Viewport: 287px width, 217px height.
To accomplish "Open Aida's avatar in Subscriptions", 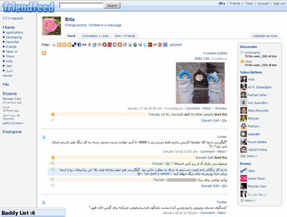I will click(243, 79).
